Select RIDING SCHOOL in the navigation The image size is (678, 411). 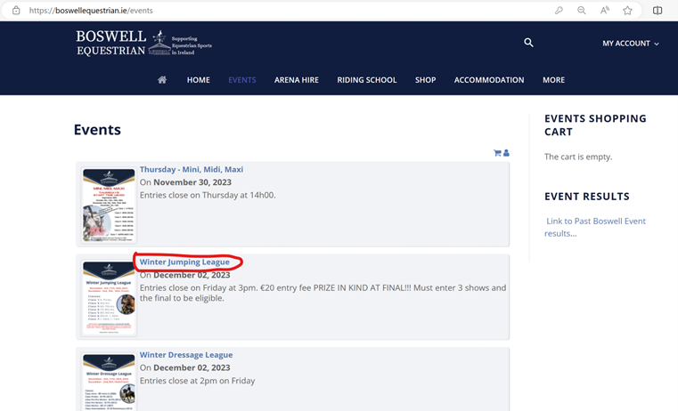pos(367,80)
